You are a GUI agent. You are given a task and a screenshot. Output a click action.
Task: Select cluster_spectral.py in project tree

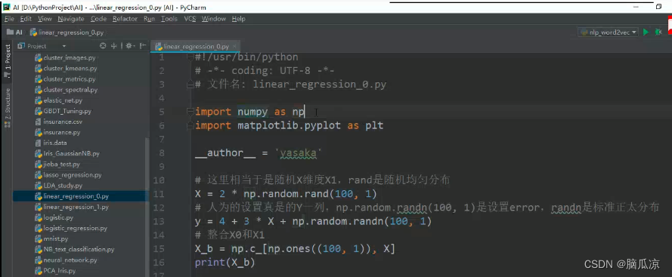[x=66, y=90]
